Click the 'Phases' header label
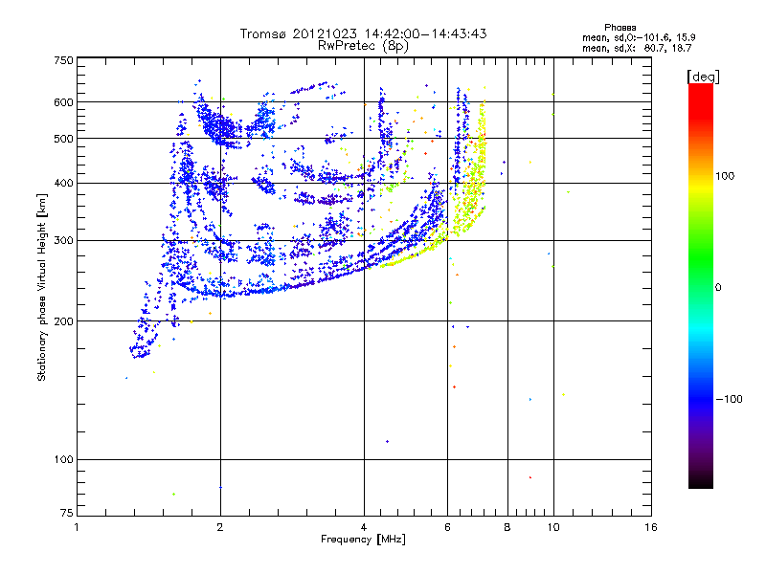 click(620, 28)
